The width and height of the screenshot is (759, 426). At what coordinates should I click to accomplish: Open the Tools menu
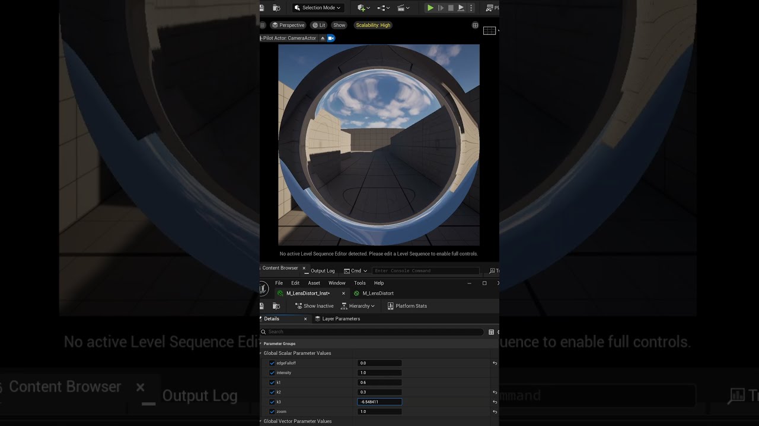click(360, 283)
